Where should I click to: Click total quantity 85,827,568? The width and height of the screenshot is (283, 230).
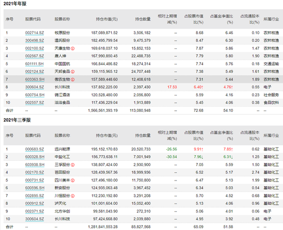(141, 227)
